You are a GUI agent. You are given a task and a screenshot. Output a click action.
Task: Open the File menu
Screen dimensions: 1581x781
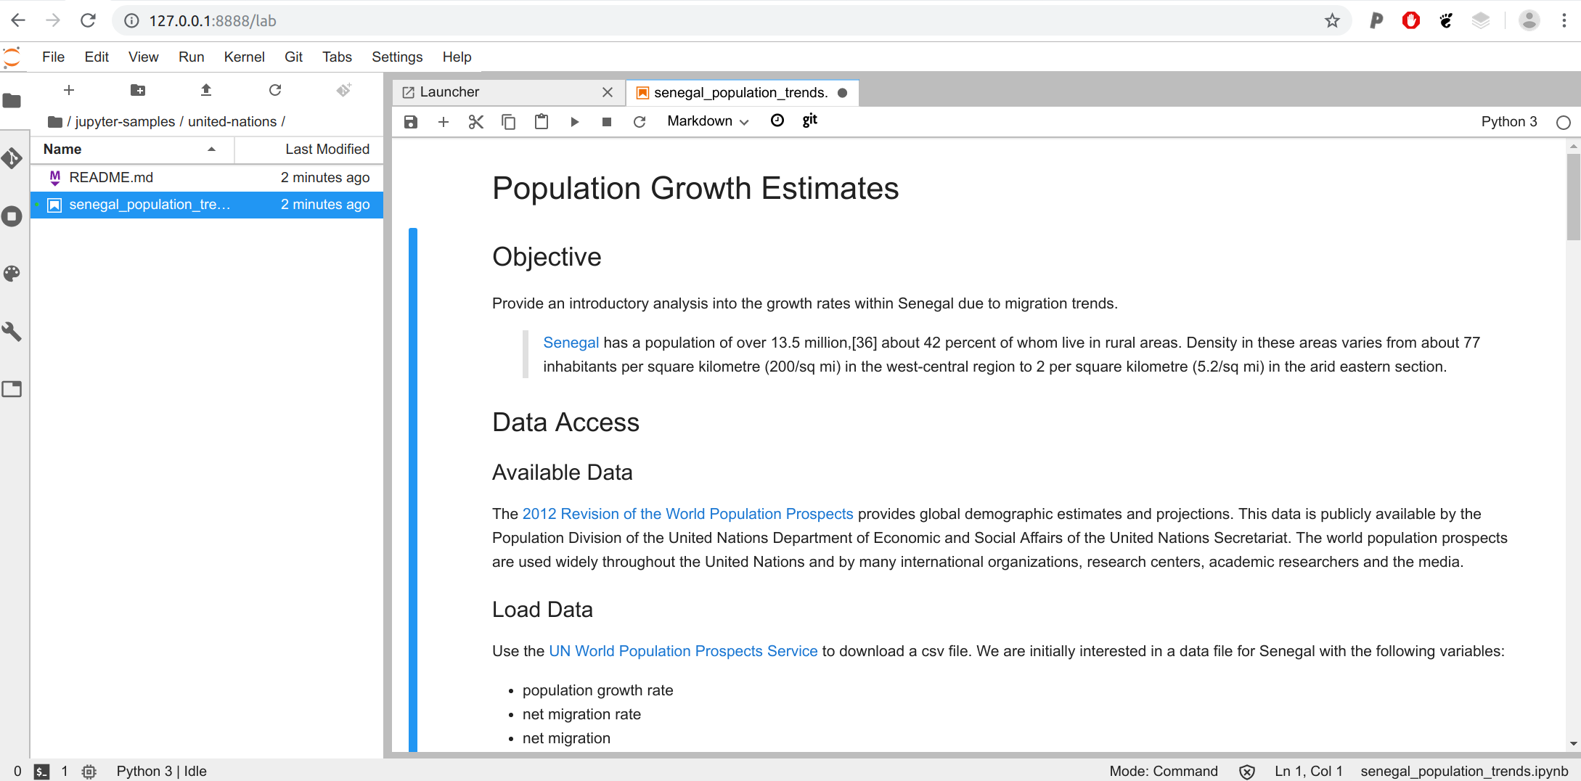[x=54, y=57]
